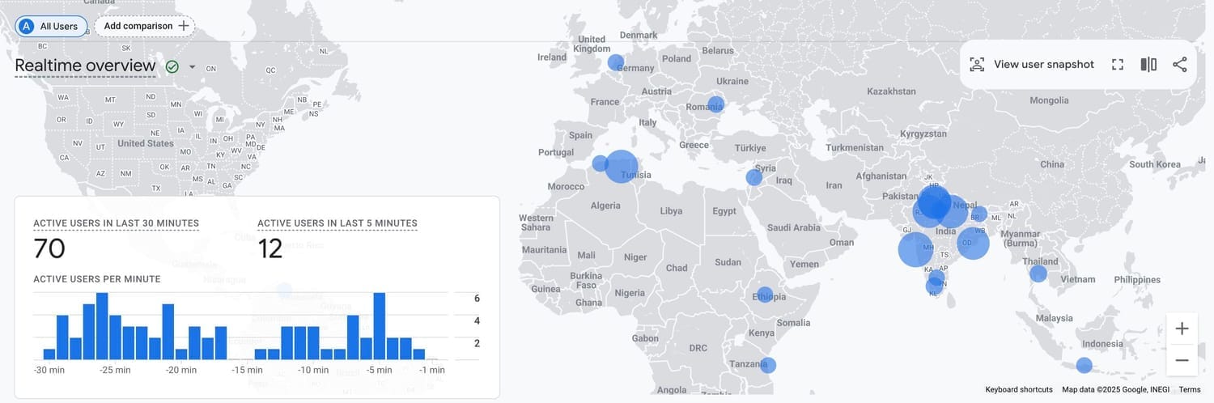Click the edit comparisons columns icon

pos(1148,64)
